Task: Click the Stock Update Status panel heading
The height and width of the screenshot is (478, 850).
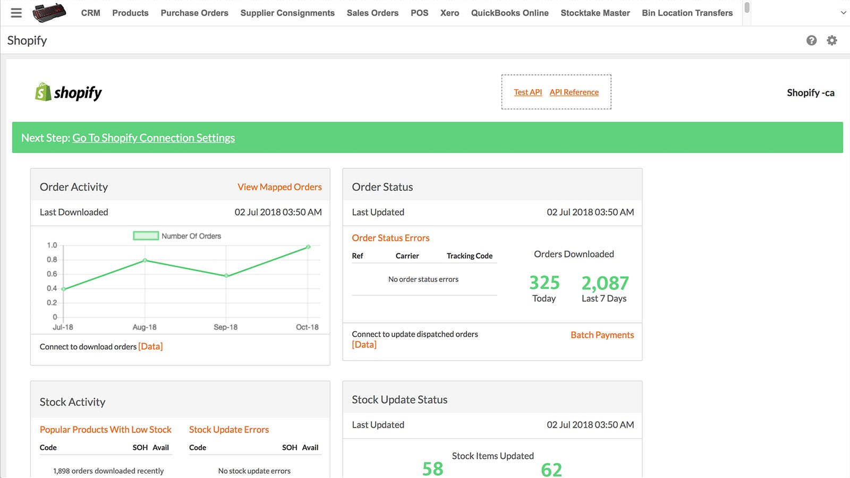Action: point(399,400)
